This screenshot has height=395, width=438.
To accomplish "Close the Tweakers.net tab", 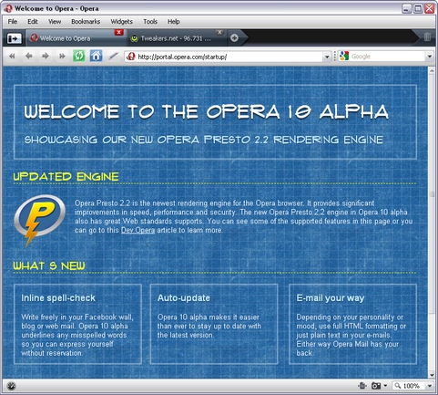I will (x=219, y=32).
